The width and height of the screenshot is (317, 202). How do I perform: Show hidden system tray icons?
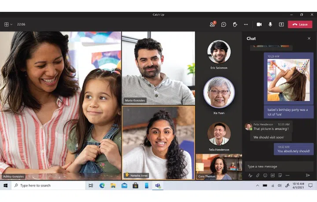point(258,185)
